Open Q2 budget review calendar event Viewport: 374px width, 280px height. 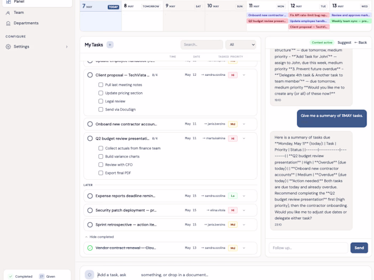[267, 21]
